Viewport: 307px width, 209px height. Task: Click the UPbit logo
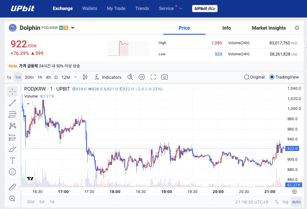pos(23,8)
